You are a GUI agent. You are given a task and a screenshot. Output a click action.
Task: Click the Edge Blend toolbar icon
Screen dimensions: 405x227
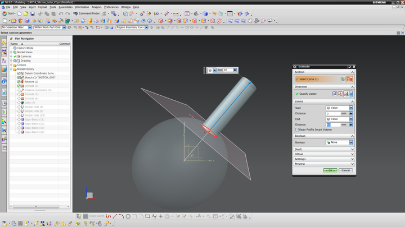click(117, 21)
